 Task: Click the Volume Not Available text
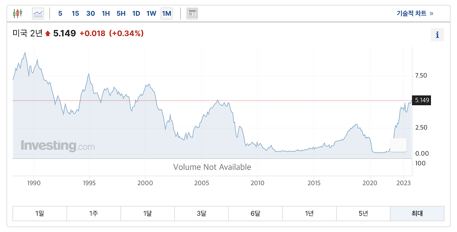pyautogui.click(x=212, y=167)
